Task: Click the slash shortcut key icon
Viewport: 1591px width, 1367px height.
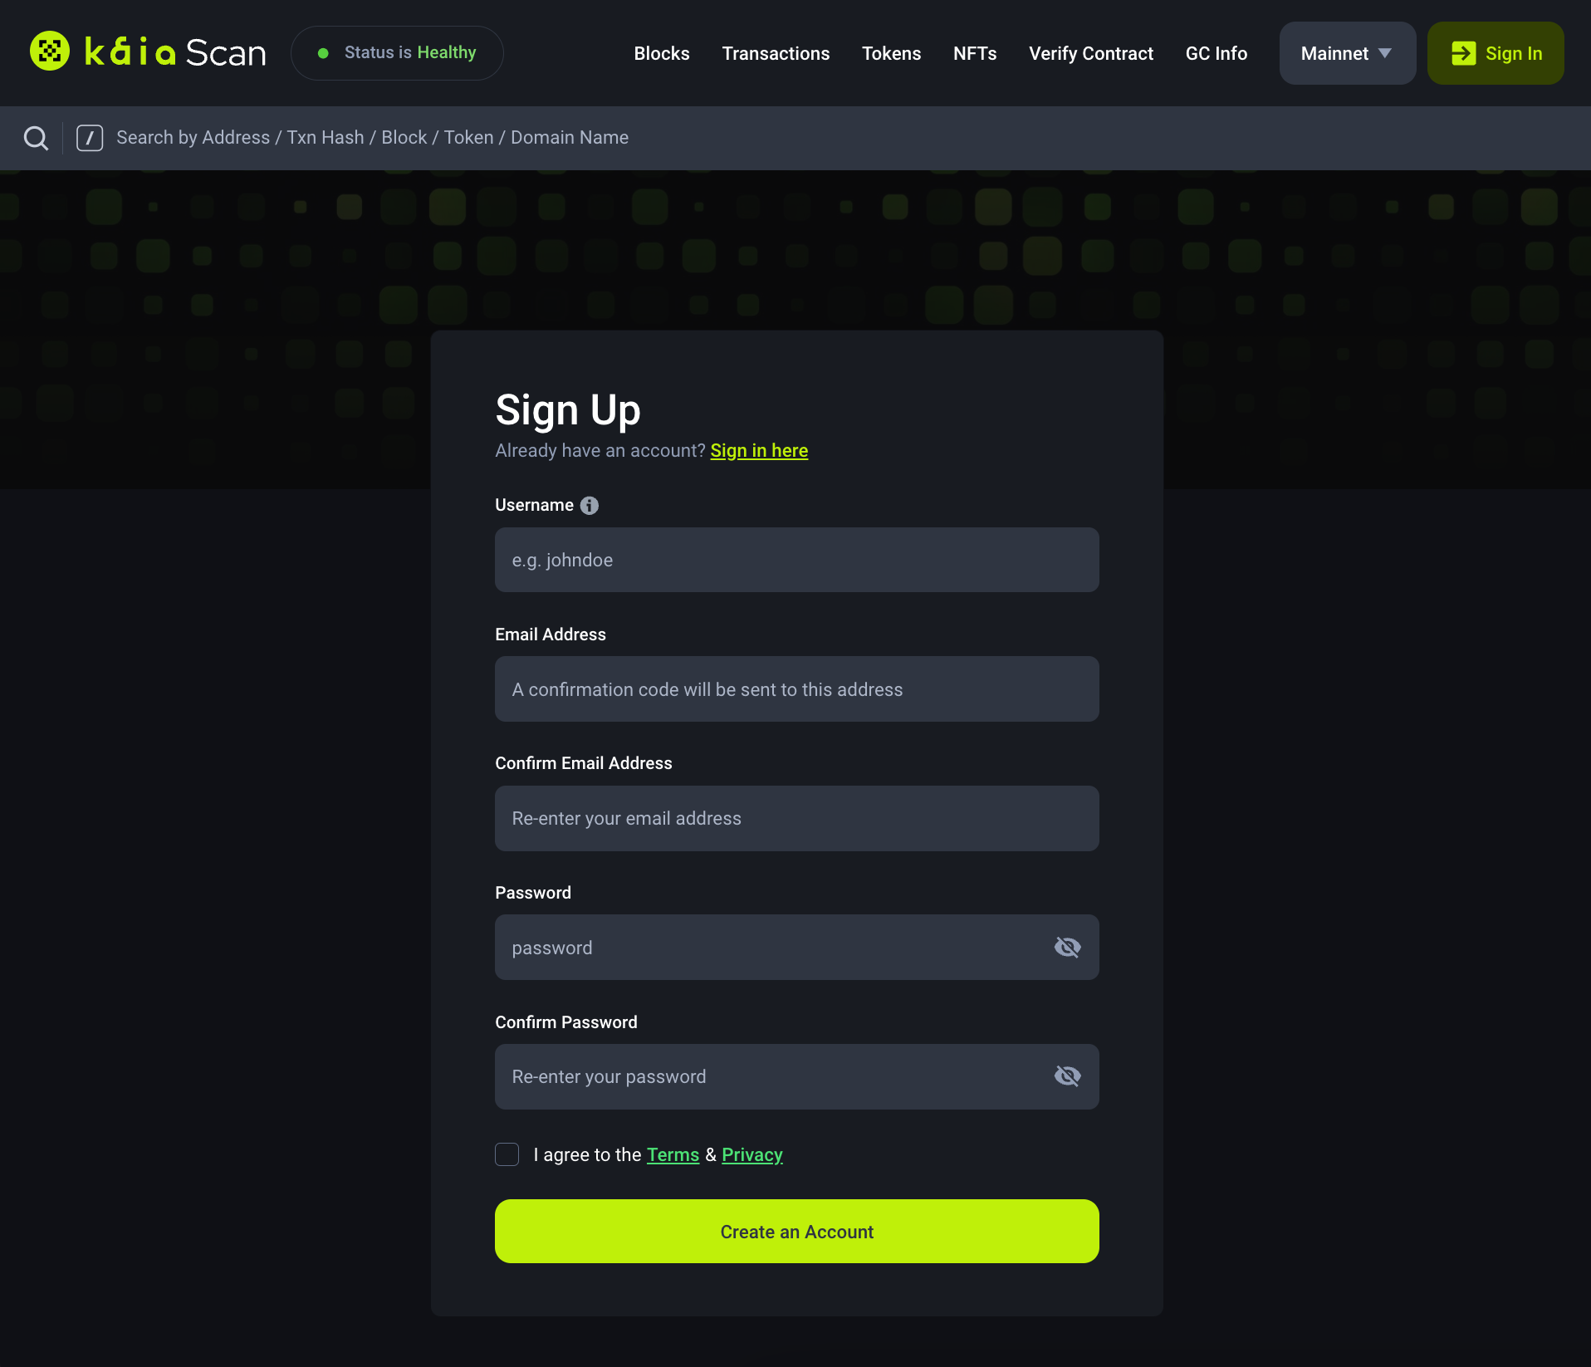Action: [90, 138]
